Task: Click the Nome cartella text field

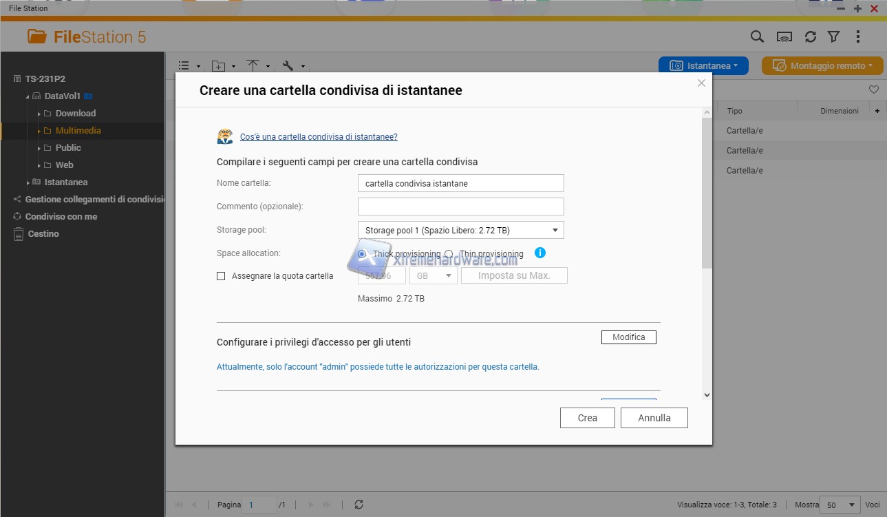Action: 460,183
